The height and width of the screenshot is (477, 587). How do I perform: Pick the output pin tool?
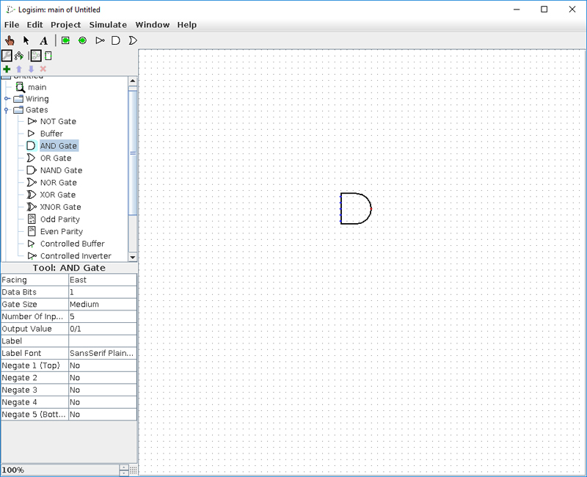pyautogui.click(x=82, y=40)
